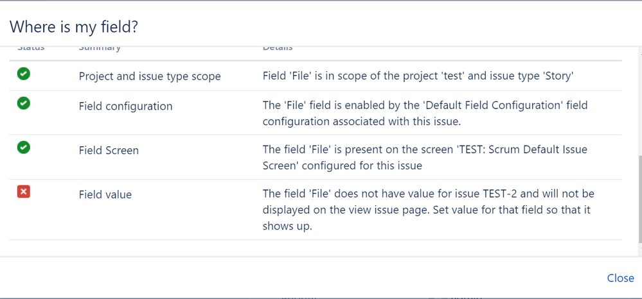Click the dialog's vertical scrollbar thumb
This screenshot has width=642, height=299.
point(640,200)
